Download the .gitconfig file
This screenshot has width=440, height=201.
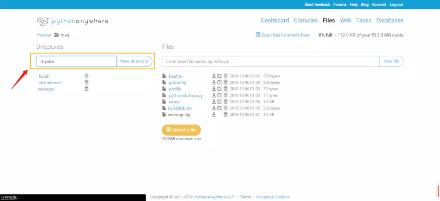coord(214,83)
